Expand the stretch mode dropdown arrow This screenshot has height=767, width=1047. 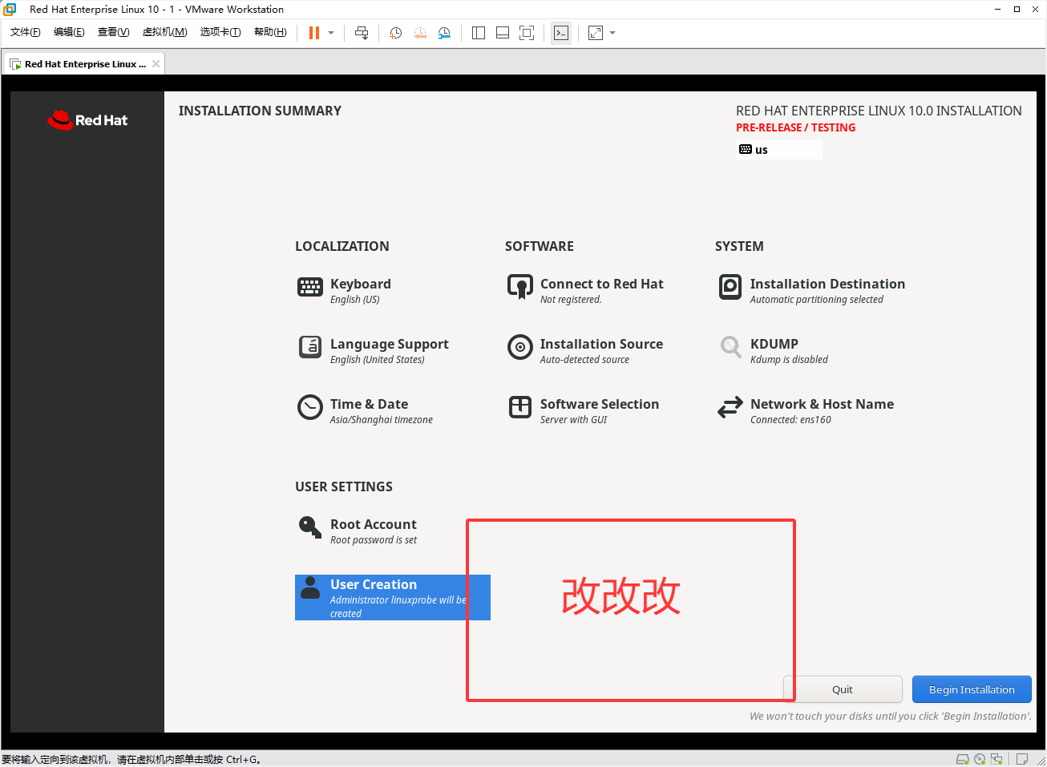coord(612,33)
